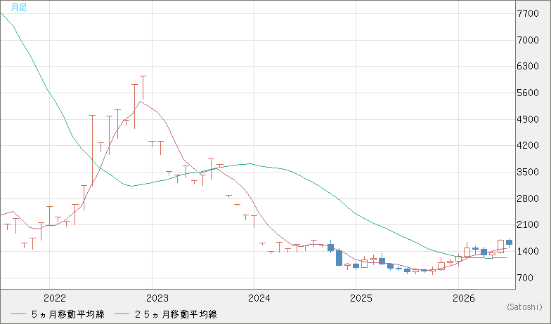Click the purple 5-month average legend line
Image resolution: width=551 pixels, height=324 pixels.
point(18,314)
